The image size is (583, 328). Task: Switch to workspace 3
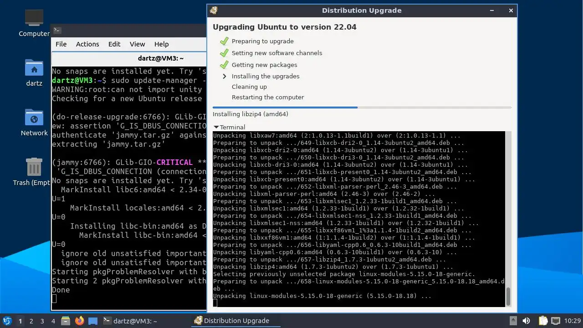[42, 321]
